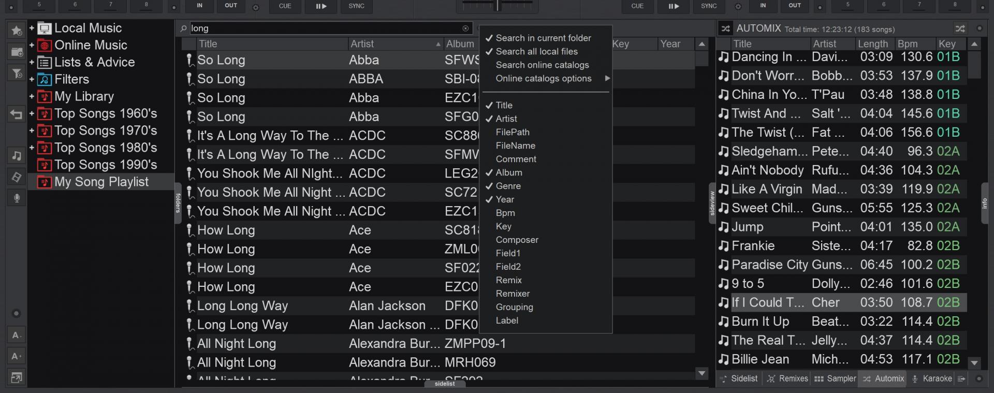Click Local Music computer icon
Viewport: 994px width, 393px height.
tap(45, 28)
